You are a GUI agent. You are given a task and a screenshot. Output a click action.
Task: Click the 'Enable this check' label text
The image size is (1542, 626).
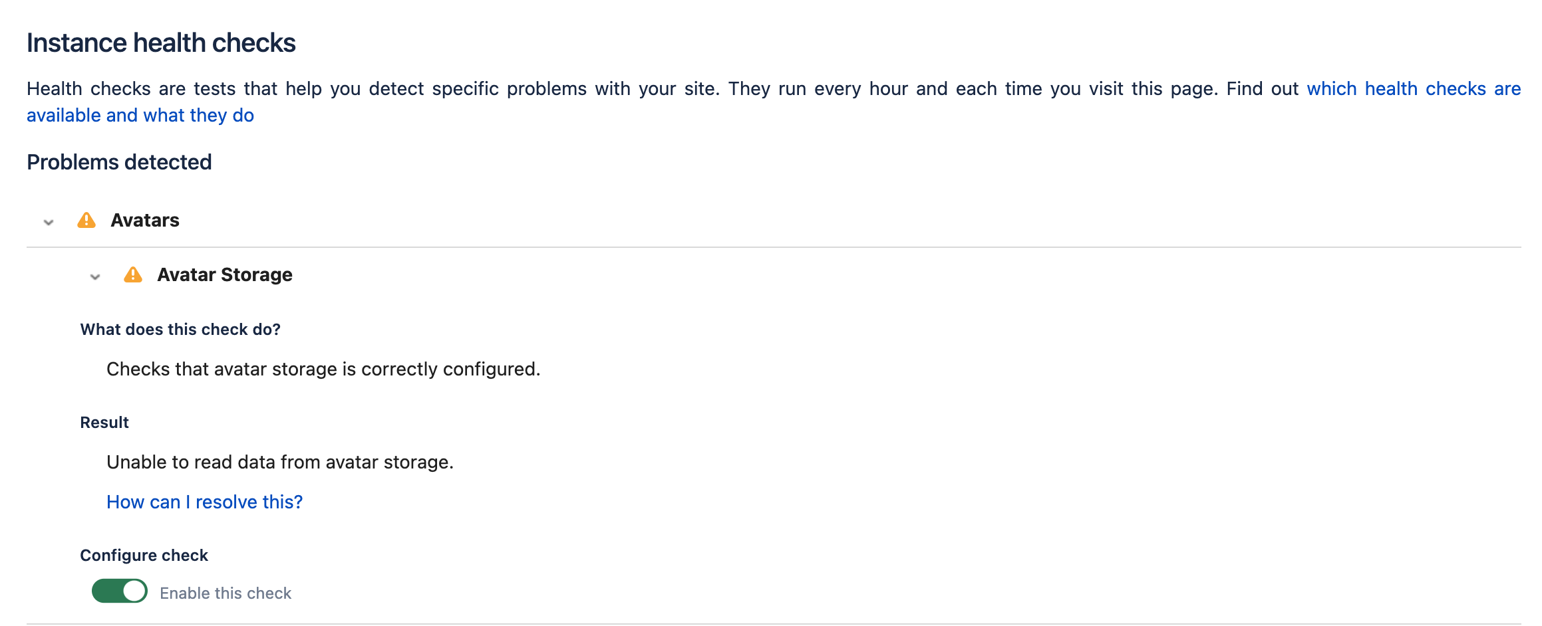(226, 593)
